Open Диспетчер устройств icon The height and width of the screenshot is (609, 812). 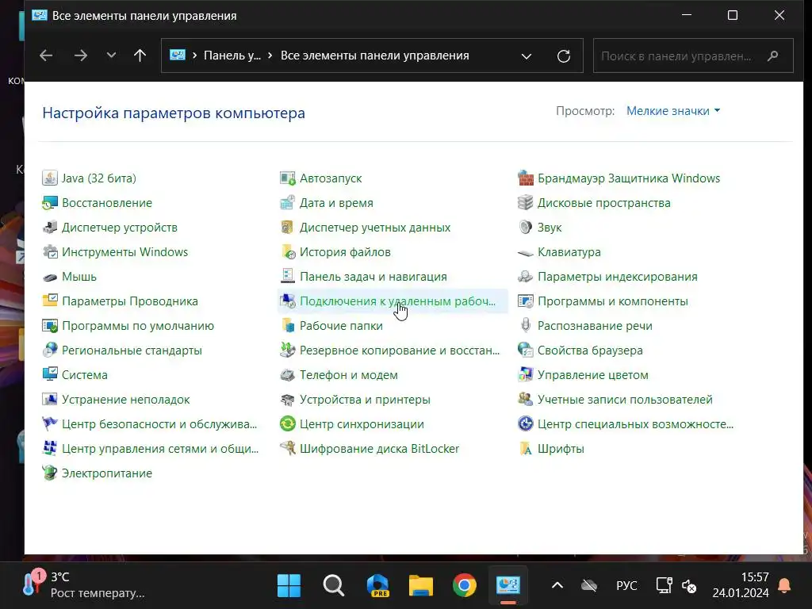[50, 228]
